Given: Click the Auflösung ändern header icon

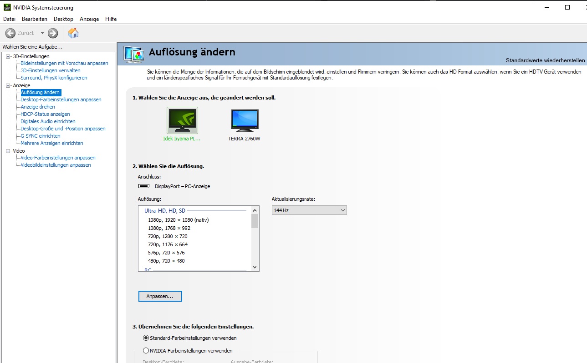Looking at the screenshot, I should (134, 55).
